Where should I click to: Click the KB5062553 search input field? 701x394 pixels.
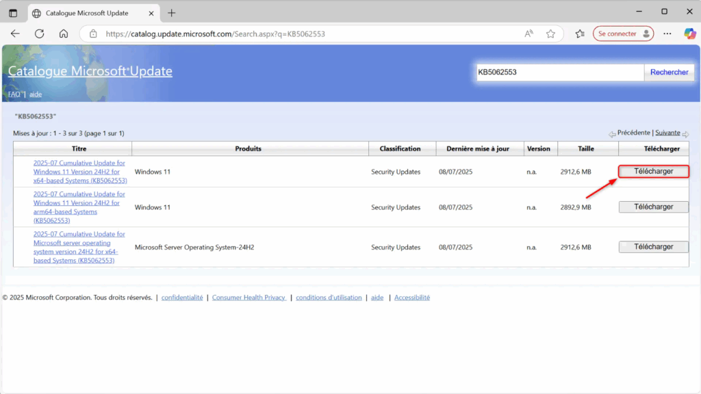pyautogui.click(x=560, y=73)
